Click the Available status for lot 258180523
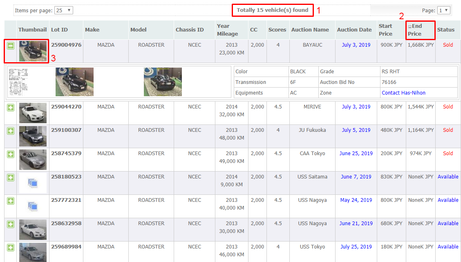Screen dimensions: 461x262 [x=448, y=177]
